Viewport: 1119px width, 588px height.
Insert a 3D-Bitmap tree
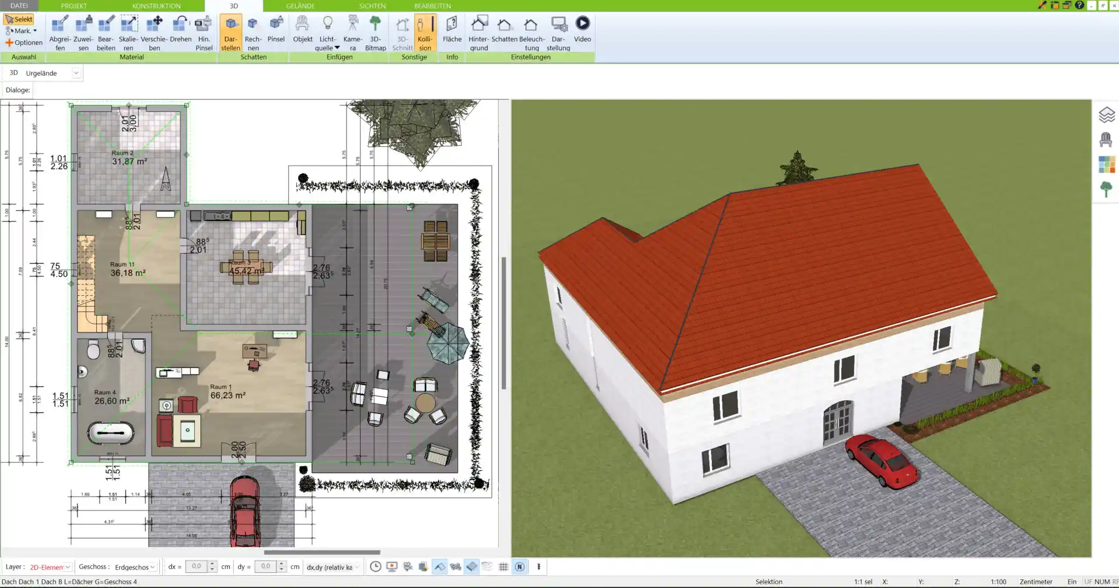[375, 33]
